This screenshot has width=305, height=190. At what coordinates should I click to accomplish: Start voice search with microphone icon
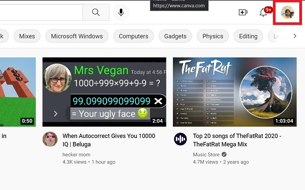tap(121, 12)
